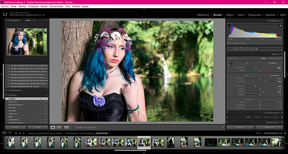
Task: Open Grid view from filmstrip bar
Action: coord(16,133)
